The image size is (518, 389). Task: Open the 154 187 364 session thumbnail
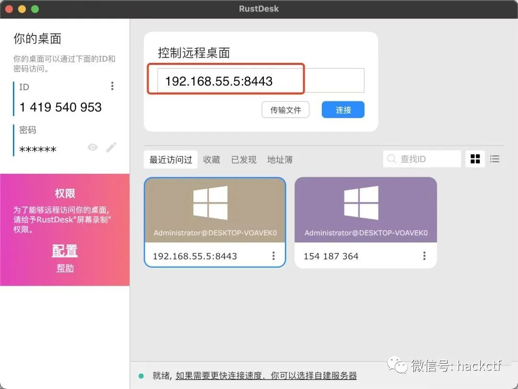pos(365,210)
